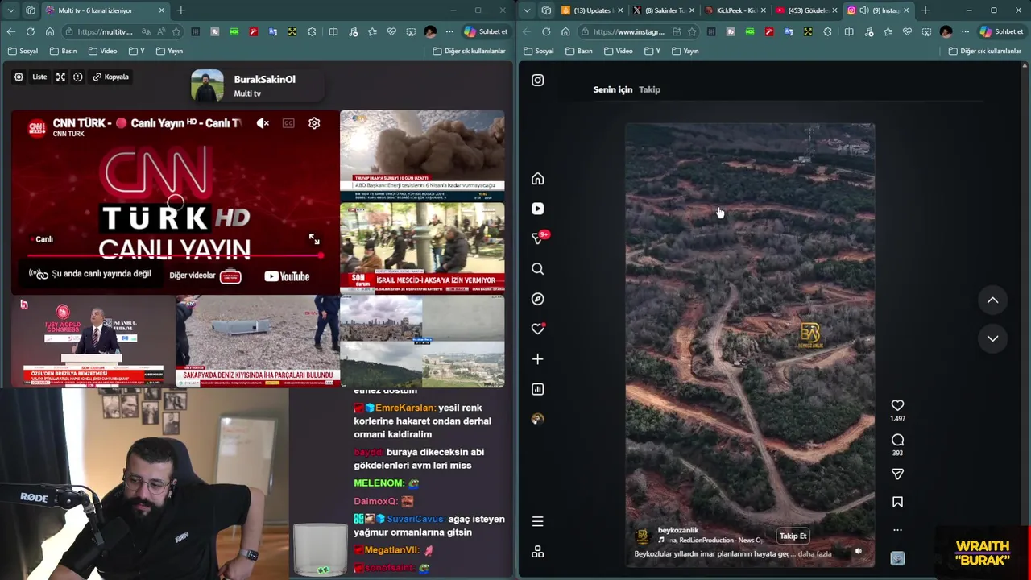Click the Kopyala link button
This screenshot has height=580, width=1031.
pyautogui.click(x=110, y=77)
